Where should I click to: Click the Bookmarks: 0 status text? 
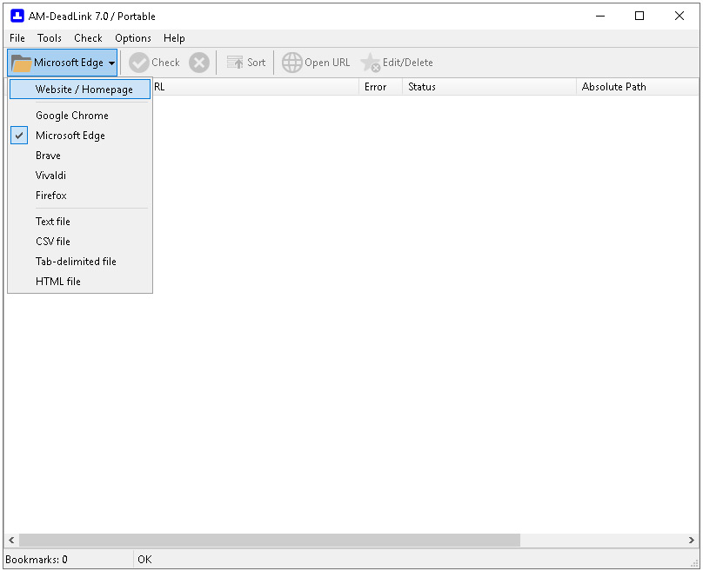37,560
